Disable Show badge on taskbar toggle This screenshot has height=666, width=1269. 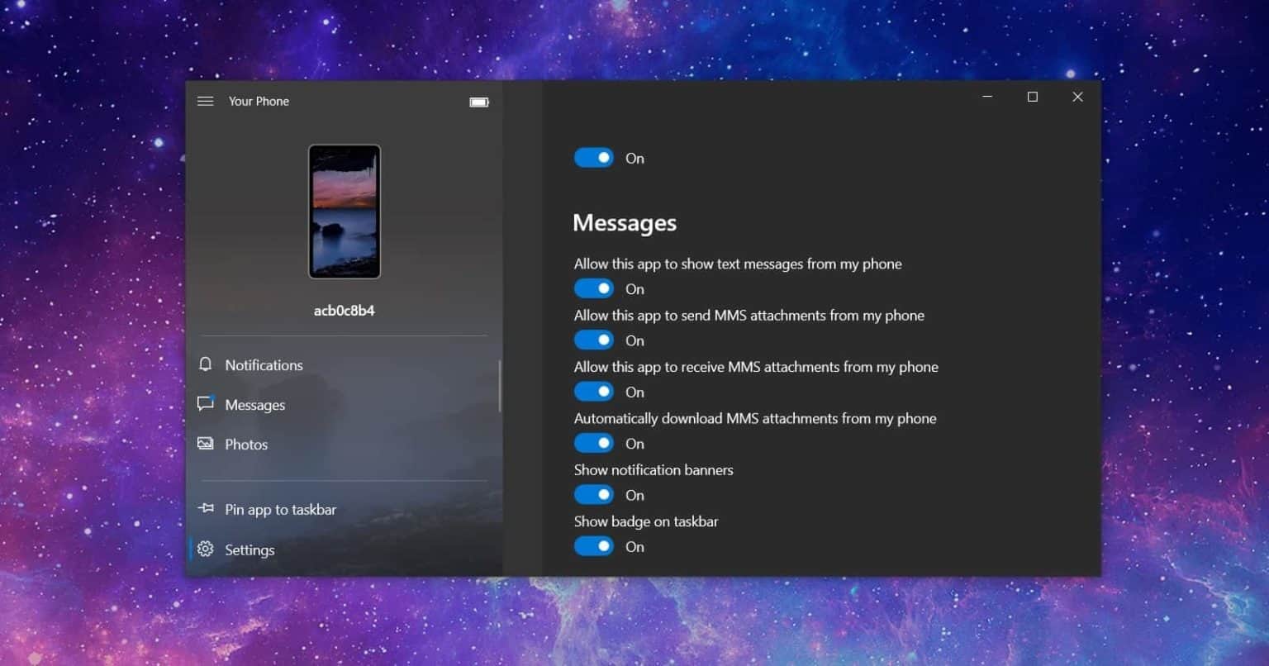tap(594, 546)
